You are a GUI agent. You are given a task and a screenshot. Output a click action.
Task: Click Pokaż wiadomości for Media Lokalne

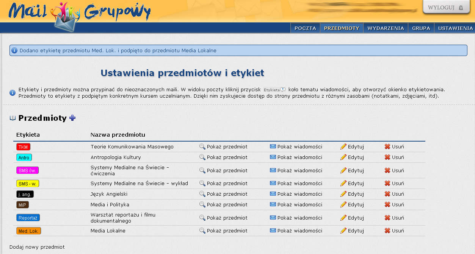pyautogui.click(x=299, y=231)
